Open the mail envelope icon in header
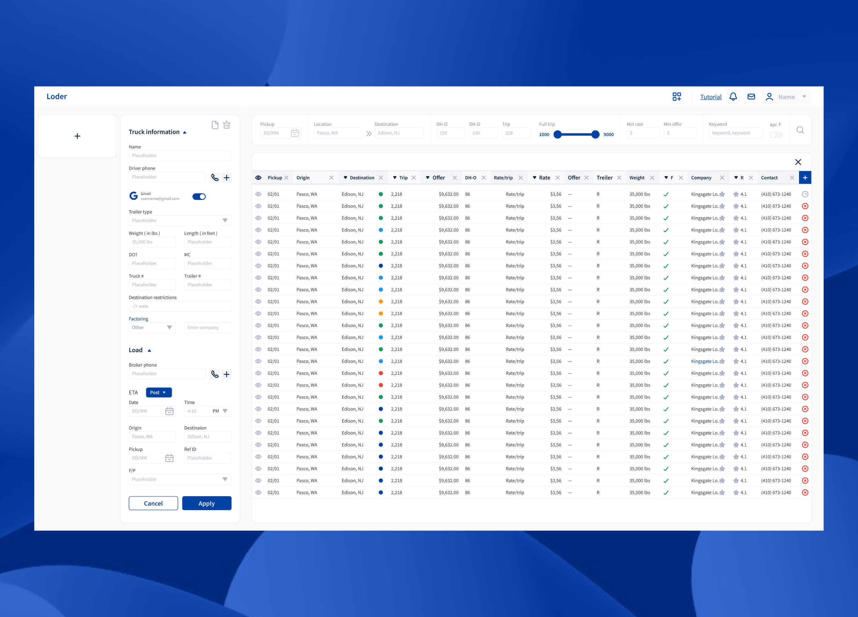 pos(751,97)
